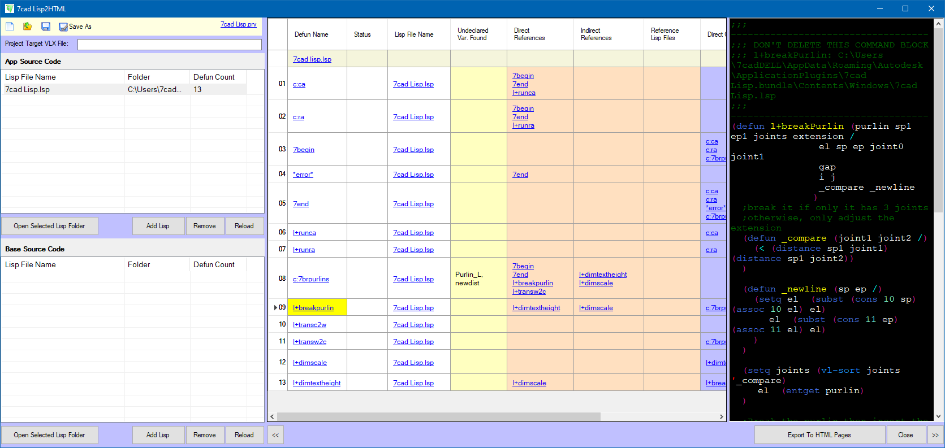The width and height of the screenshot is (945, 448).
Task: Focus the Project Target VLX File field
Action: [x=170, y=44]
